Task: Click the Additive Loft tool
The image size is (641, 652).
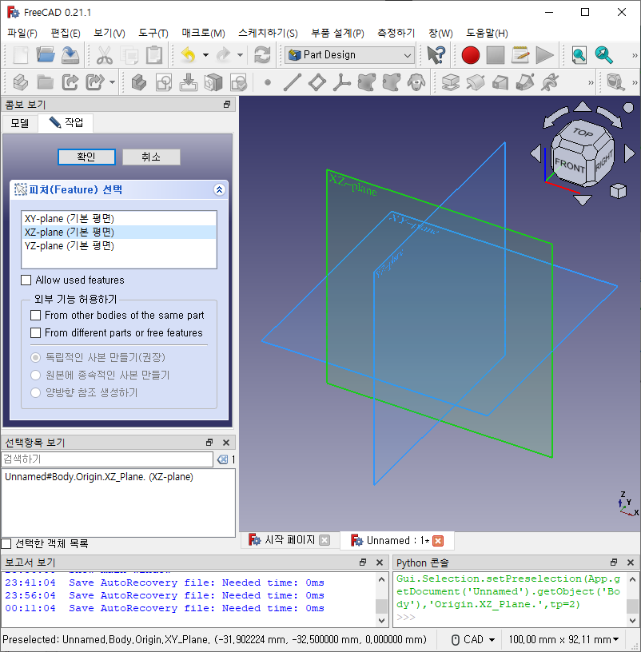Action: (x=500, y=82)
